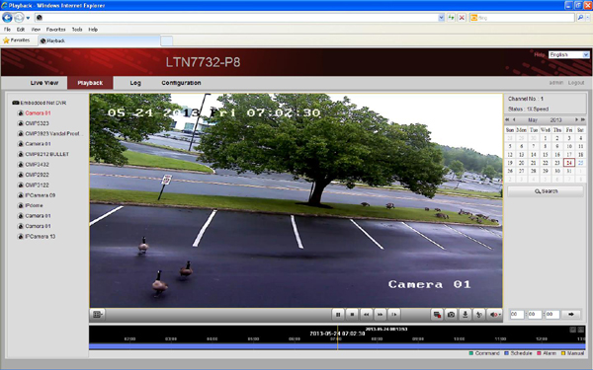Stop the playback video
This screenshot has height=370, width=593.
click(x=352, y=314)
